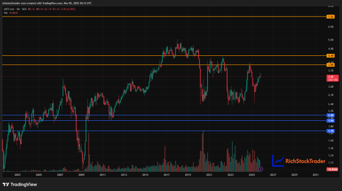Select the 2017 label on time axis
Screen dimensions: 342x191
click(x=166, y=174)
